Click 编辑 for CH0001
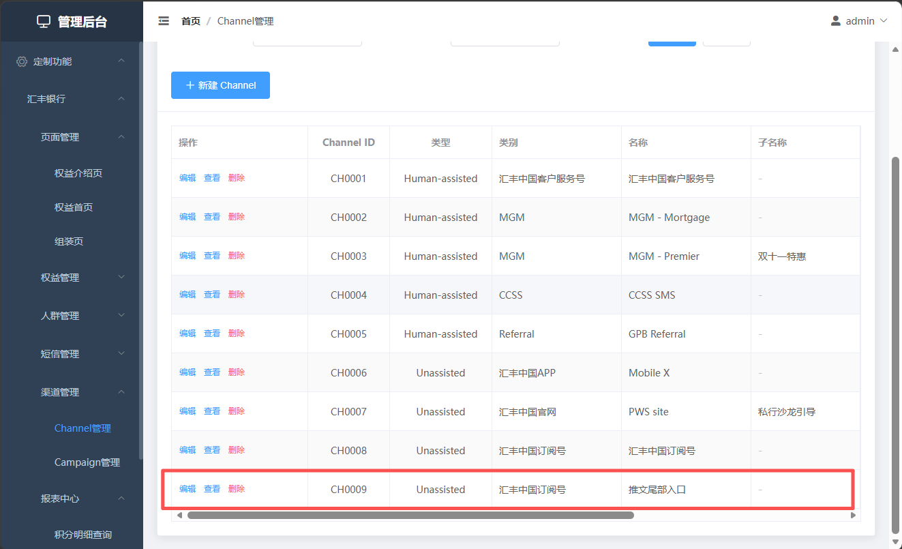Image resolution: width=902 pixels, height=549 pixels. tap(187, 178)
